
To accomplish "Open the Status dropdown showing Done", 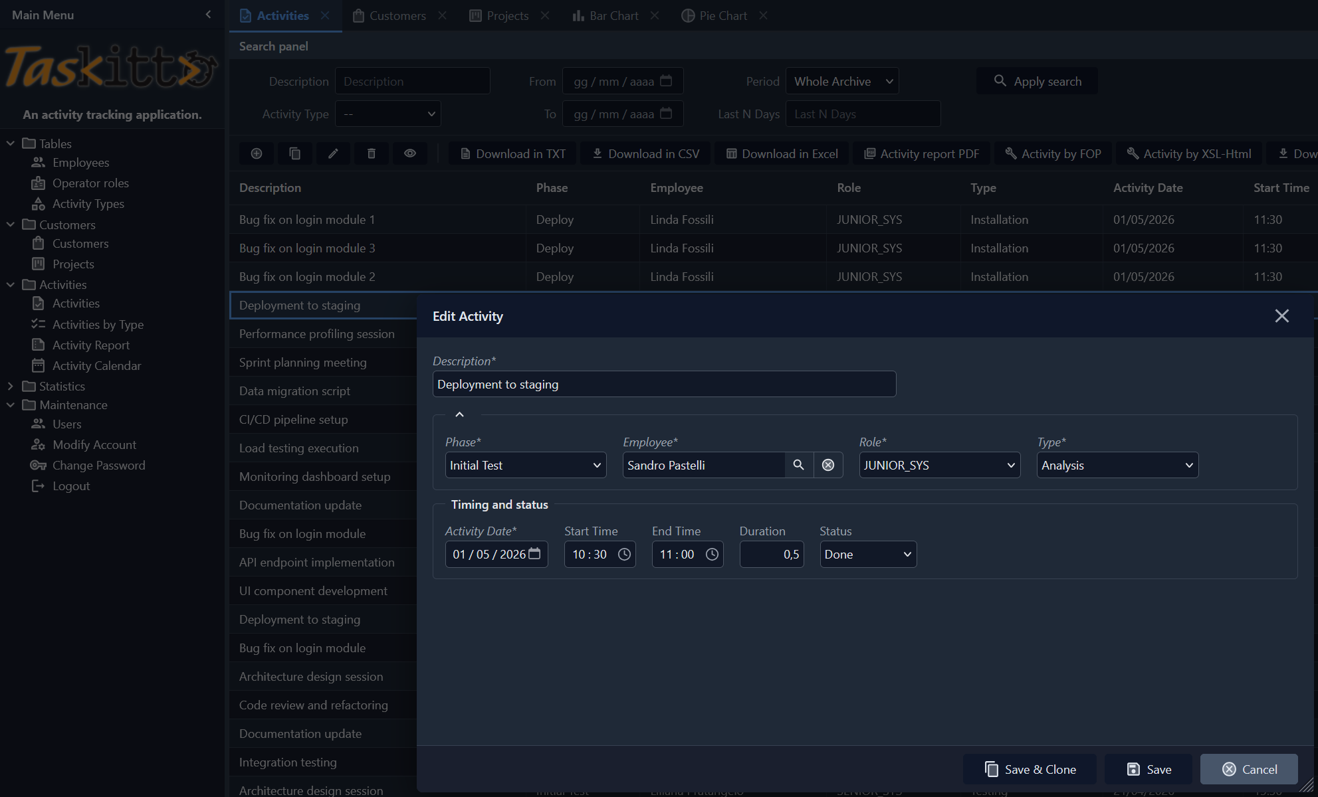I will click(867, 554).
